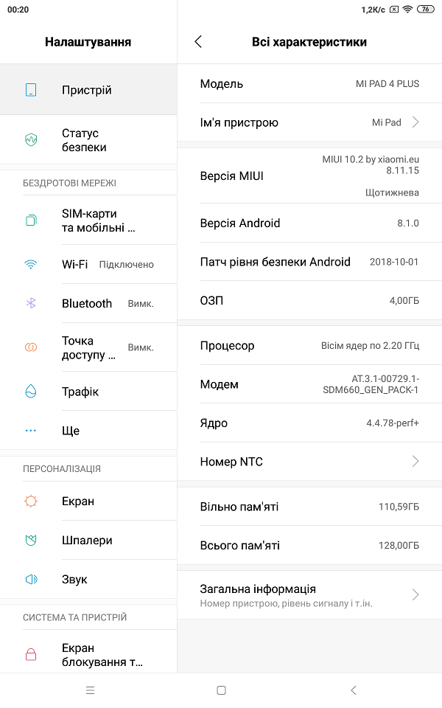Screen dimensions: 442x708
Task: Open Трафік settings entry
Action: (x=88, y=391)
